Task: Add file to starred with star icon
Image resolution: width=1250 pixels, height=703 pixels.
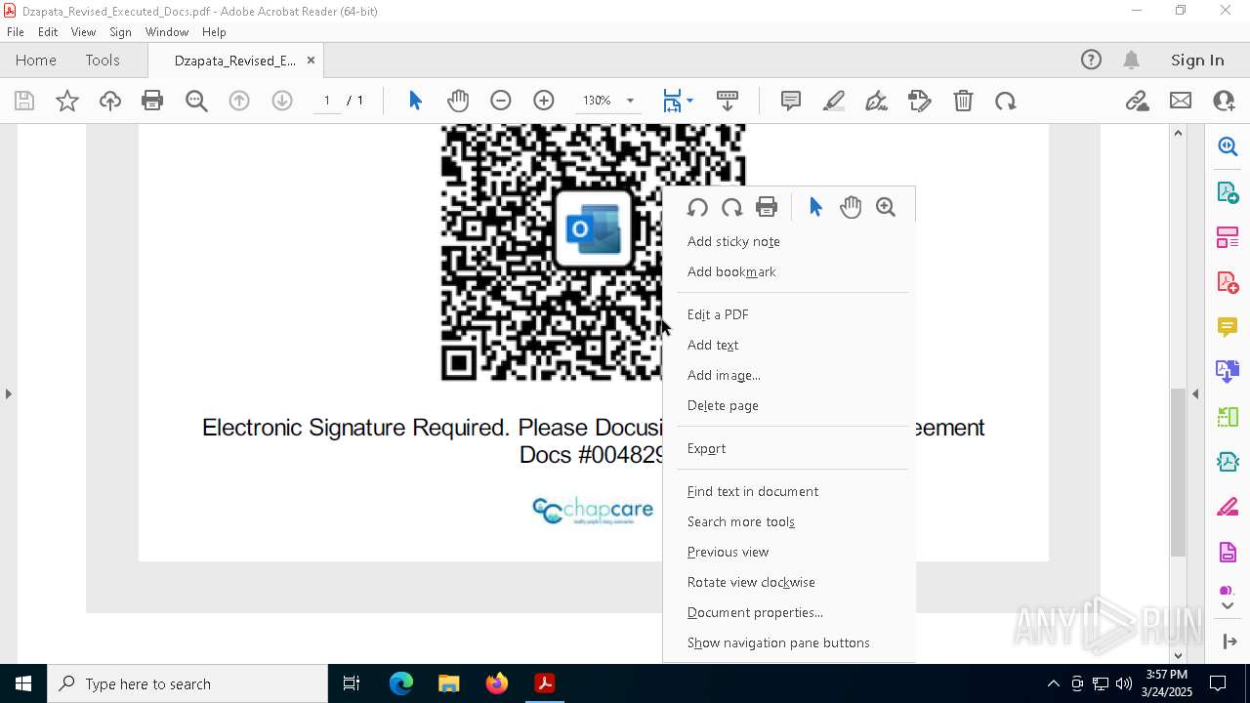Action: coord(67,101)
